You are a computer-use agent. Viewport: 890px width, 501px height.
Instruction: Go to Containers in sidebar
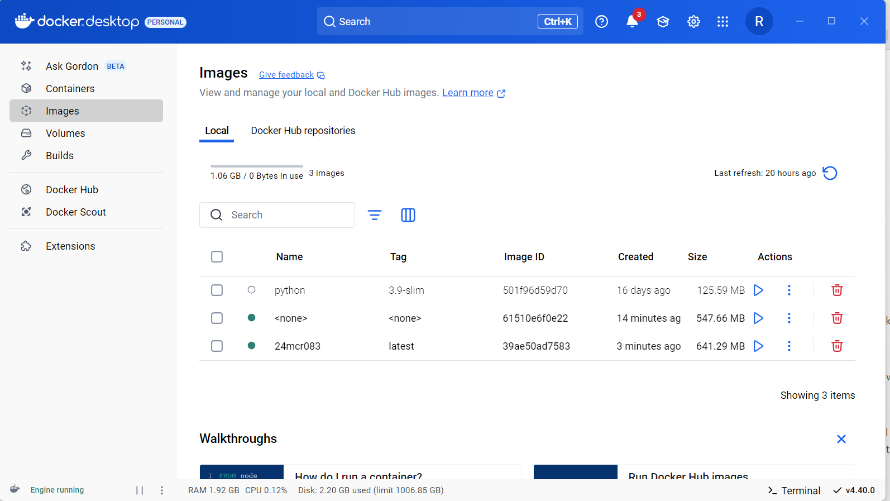coord(86,88)
